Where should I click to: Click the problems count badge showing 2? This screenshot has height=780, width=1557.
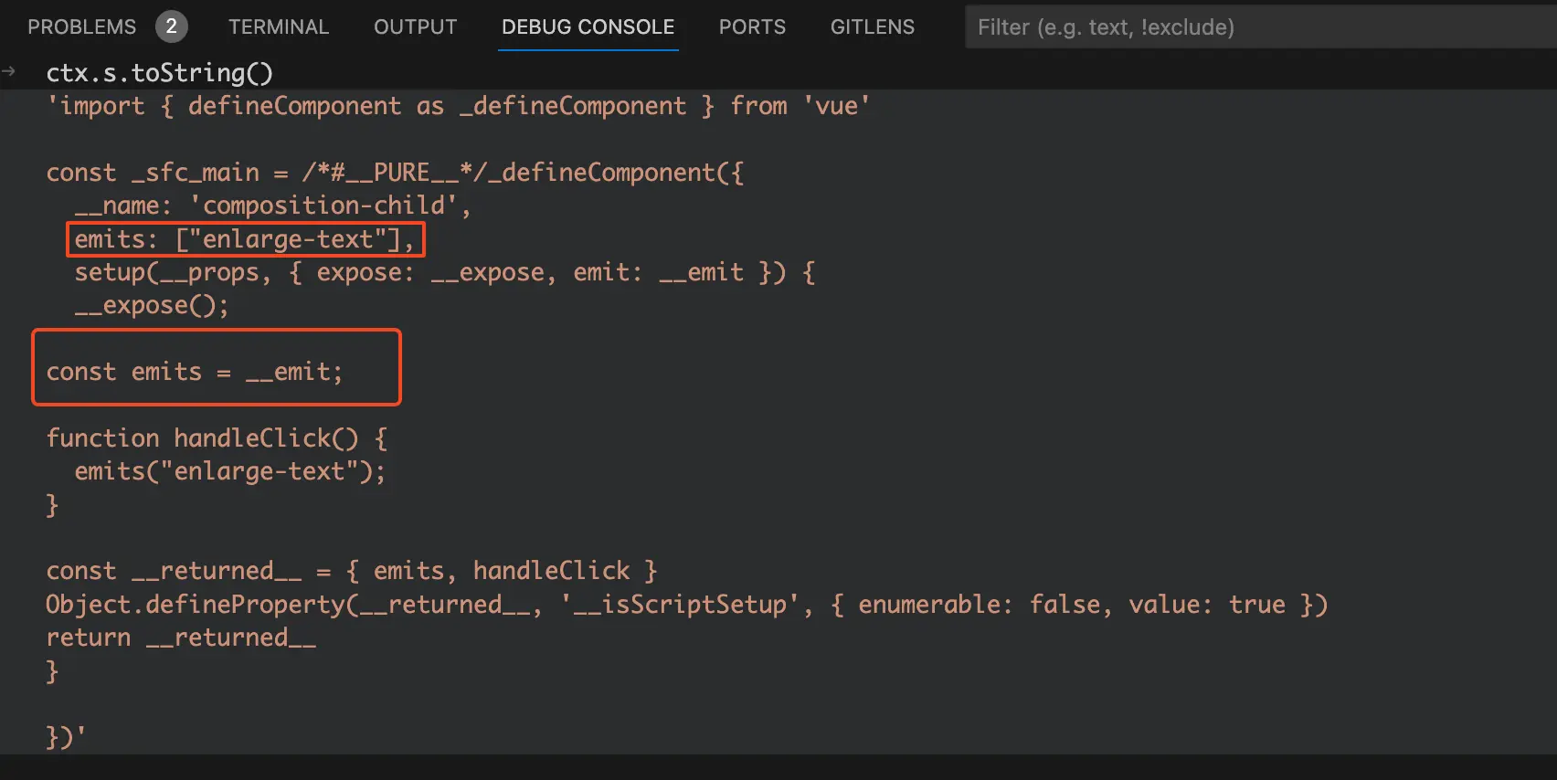(171, 26)
